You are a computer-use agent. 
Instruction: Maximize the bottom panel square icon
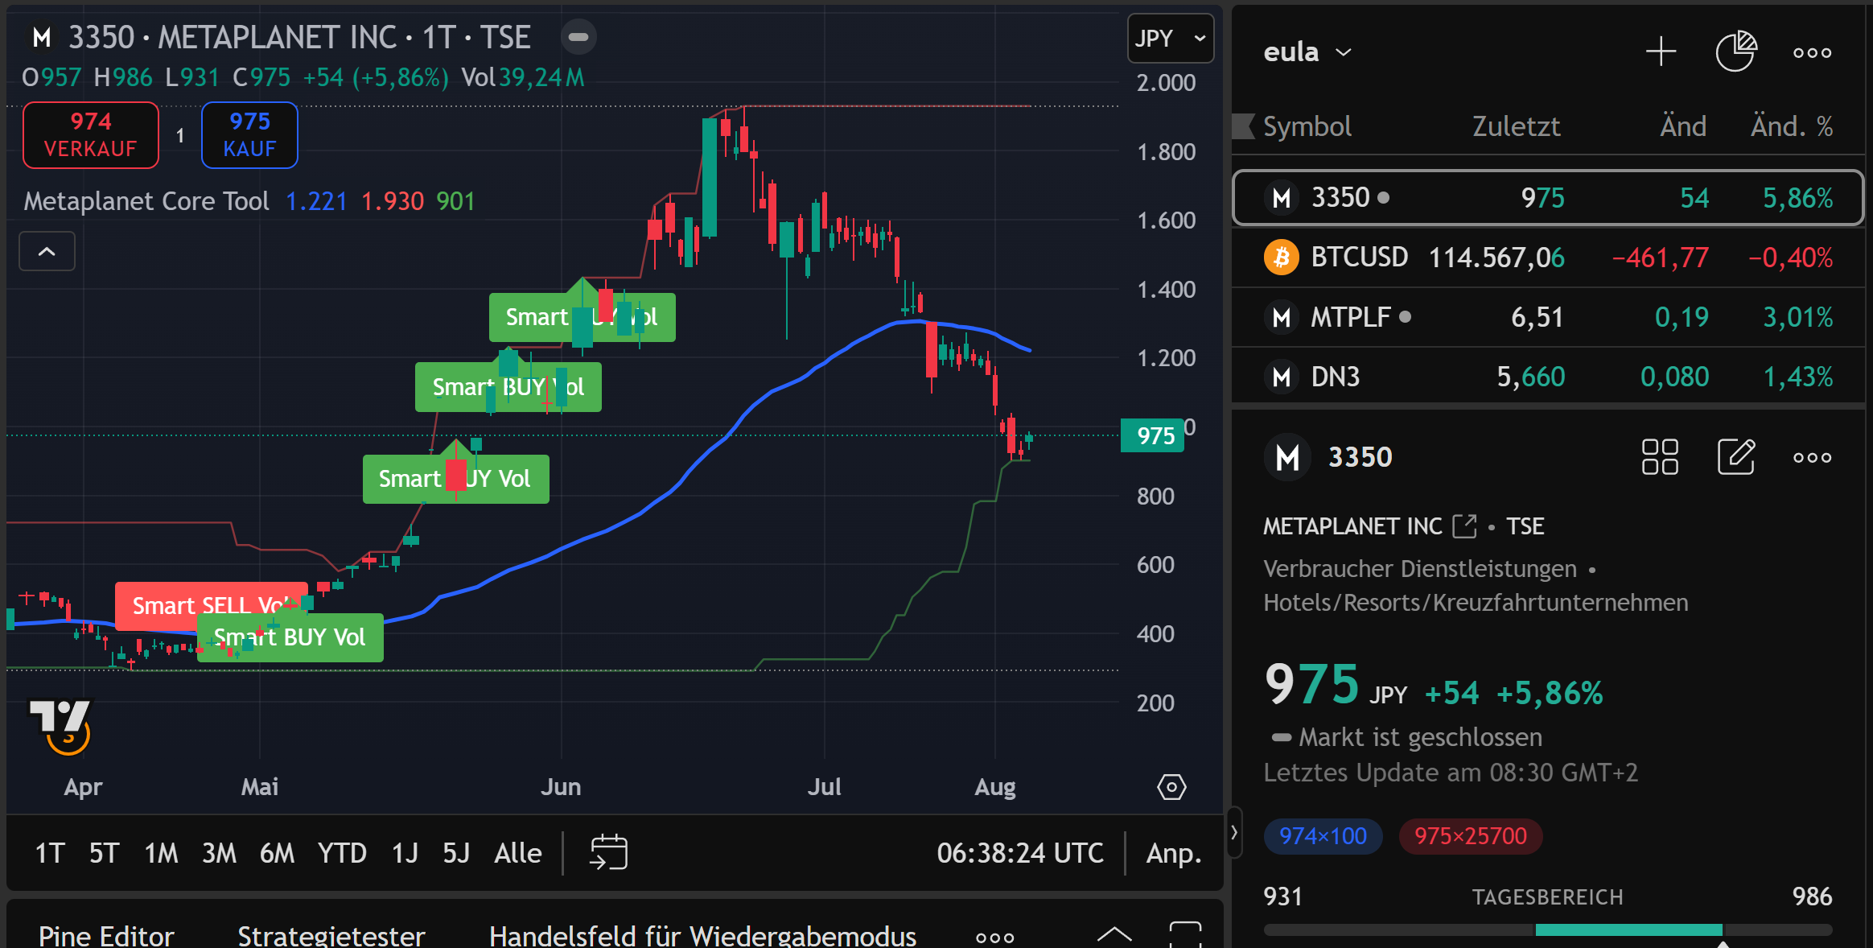(x=1185, y=936)
